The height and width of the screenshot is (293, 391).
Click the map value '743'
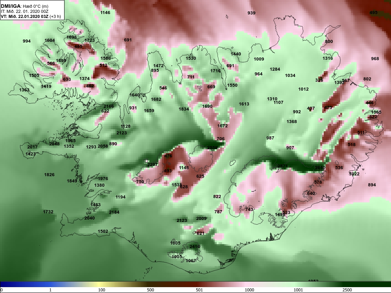[249, 209]
